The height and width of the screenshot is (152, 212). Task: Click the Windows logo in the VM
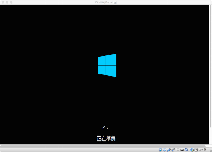click(x=107, y=65)
